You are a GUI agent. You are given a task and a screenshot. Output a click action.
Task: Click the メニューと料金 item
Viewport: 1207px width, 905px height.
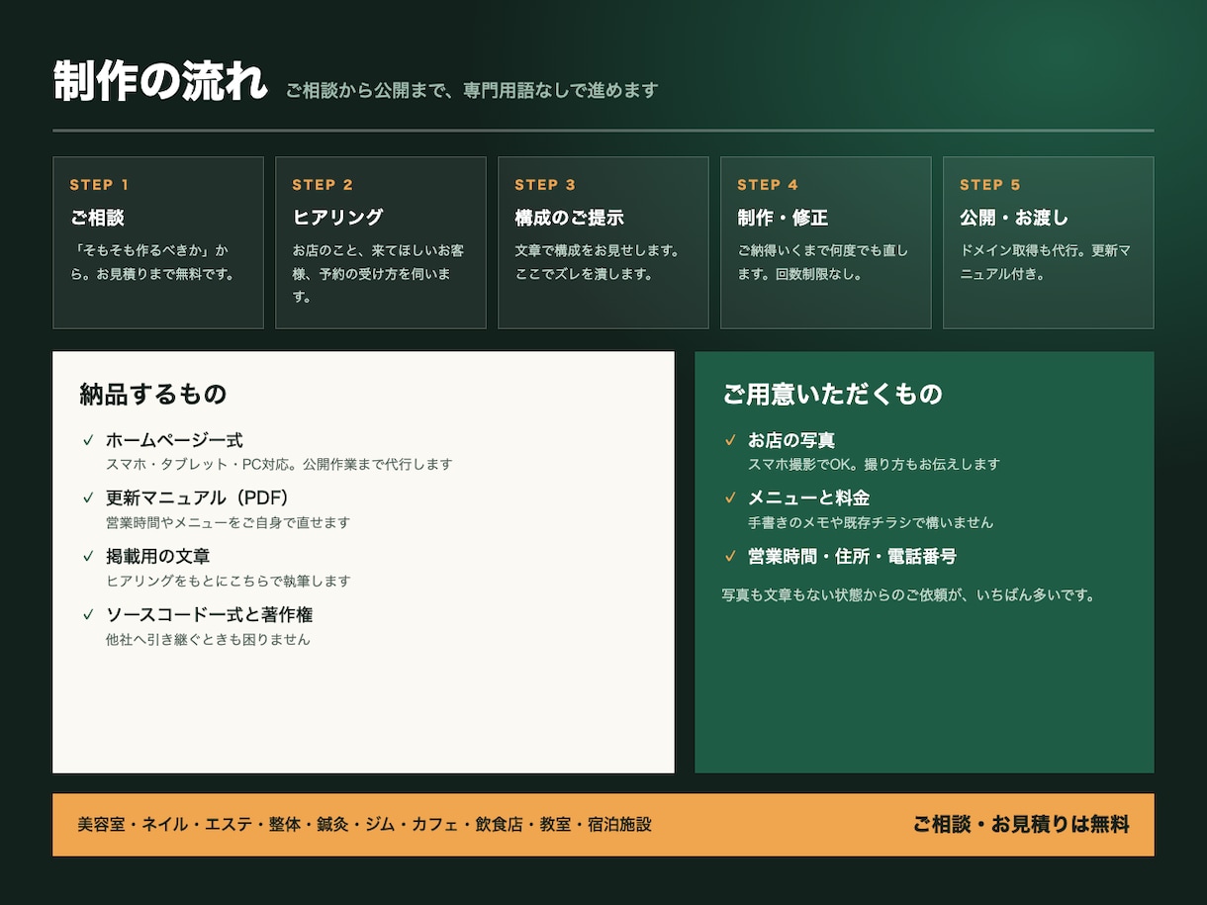click(809, 498)
